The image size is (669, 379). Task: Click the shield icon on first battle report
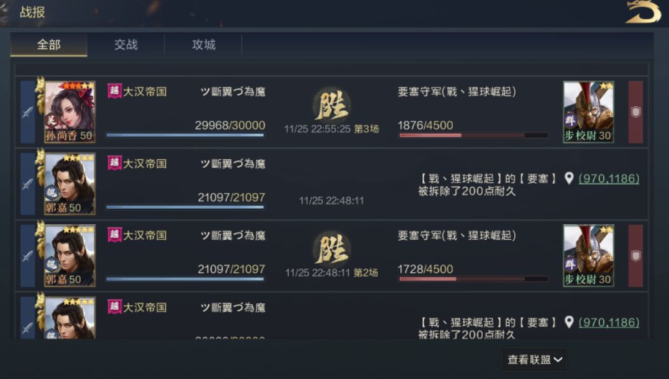click(636, 112)
